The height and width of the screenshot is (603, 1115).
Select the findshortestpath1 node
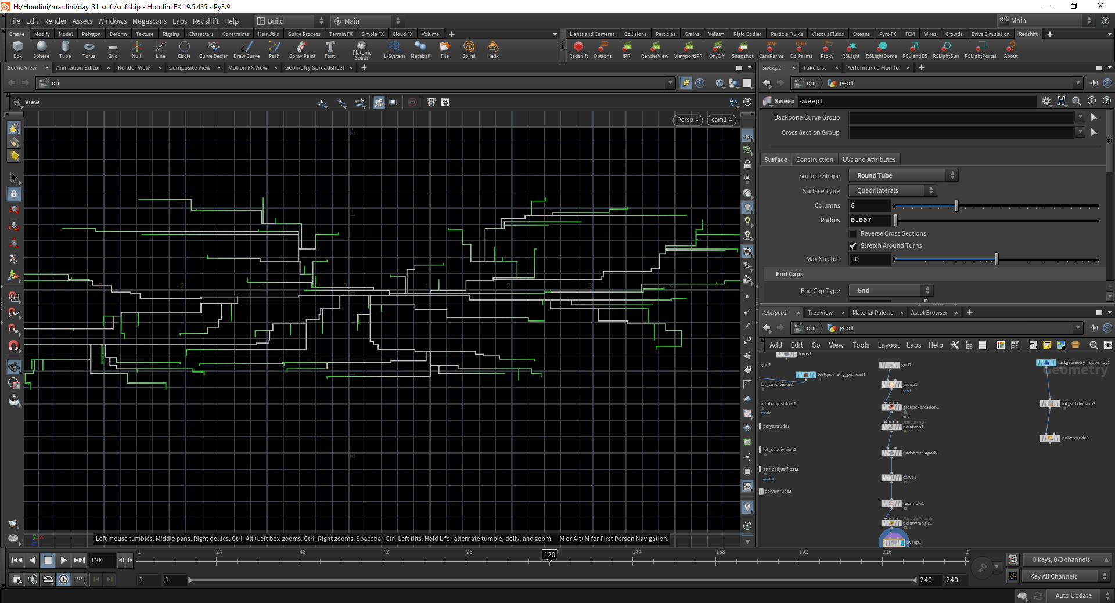[891, 453]
